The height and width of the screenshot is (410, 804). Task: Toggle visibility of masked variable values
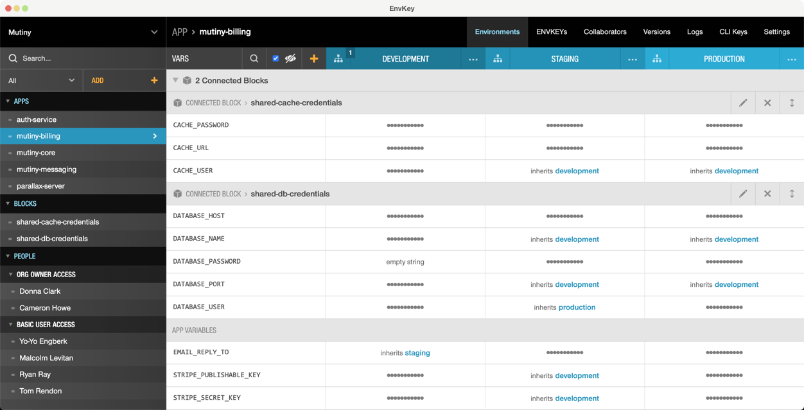pyautogui.click(x=290, y=58)
